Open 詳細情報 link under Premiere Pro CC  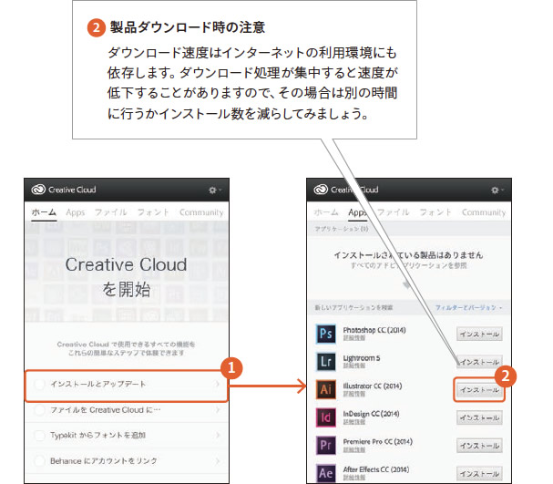point(354,449)
